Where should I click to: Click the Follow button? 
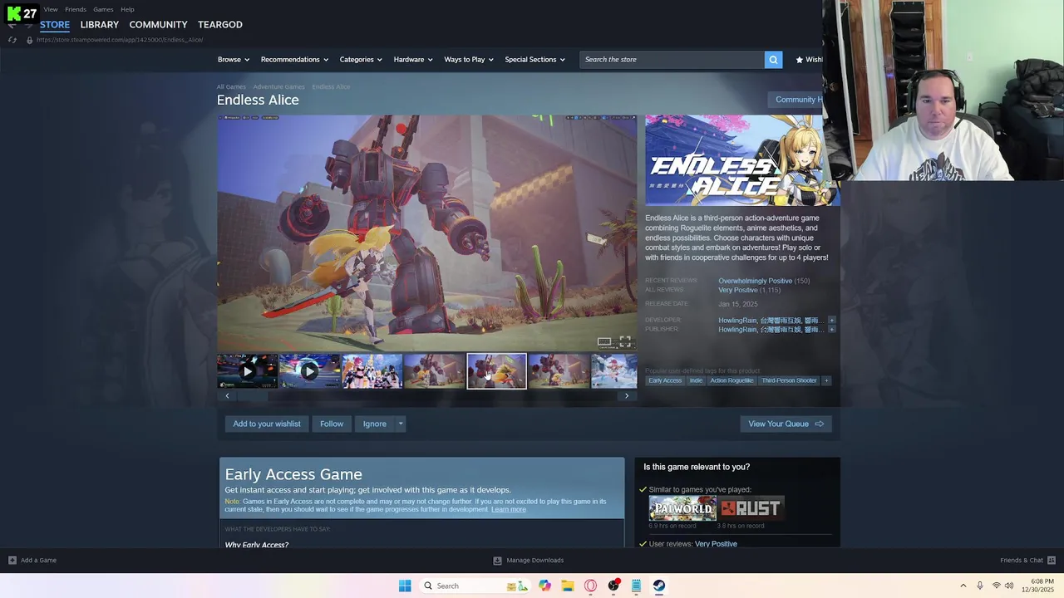point(332,424)
